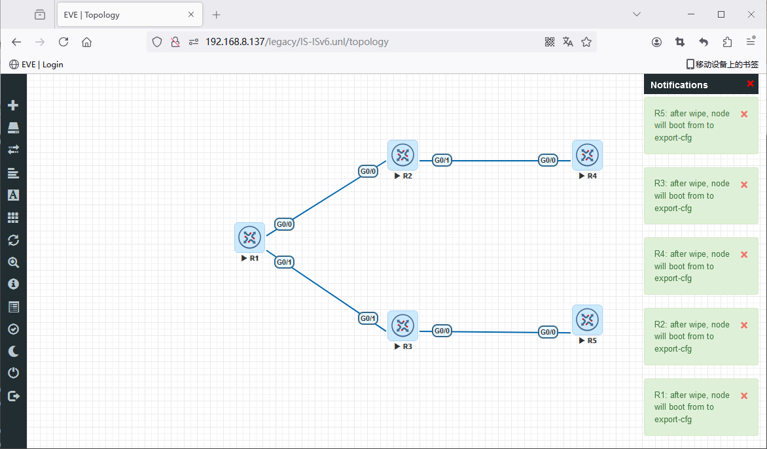767x449 pixels.
Task: Click the zoom magnifier sidebar icon
Action: 13,263
